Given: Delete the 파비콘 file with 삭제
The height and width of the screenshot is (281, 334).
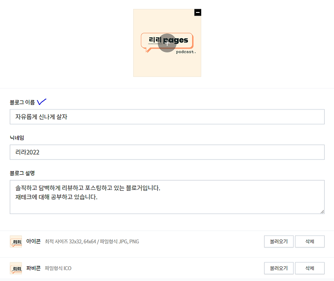Looking at the screenshot, I should [310, 268].
